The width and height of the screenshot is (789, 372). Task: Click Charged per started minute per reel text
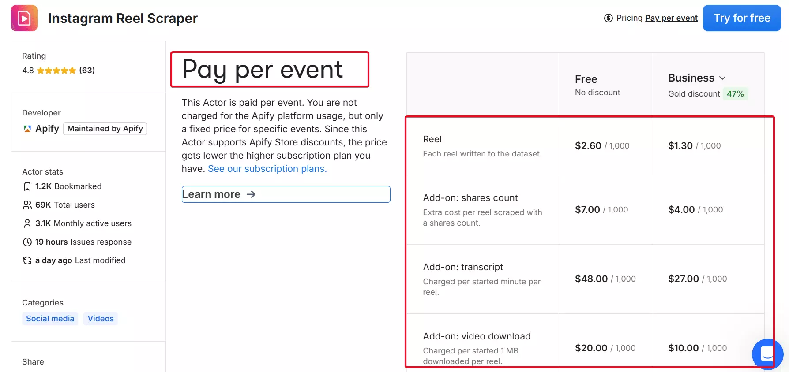click(482, 287)
